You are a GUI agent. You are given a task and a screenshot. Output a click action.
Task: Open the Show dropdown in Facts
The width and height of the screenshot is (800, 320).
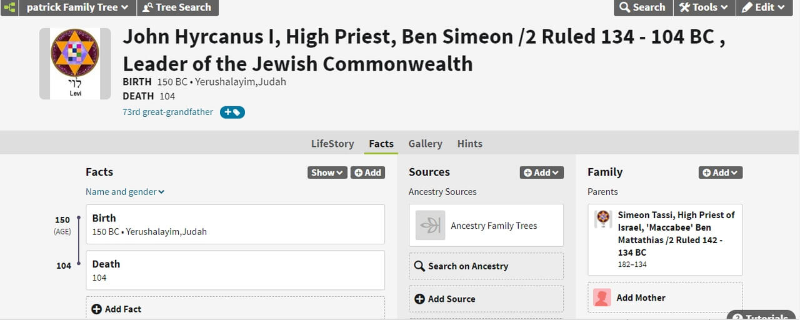tap(327, 172)
